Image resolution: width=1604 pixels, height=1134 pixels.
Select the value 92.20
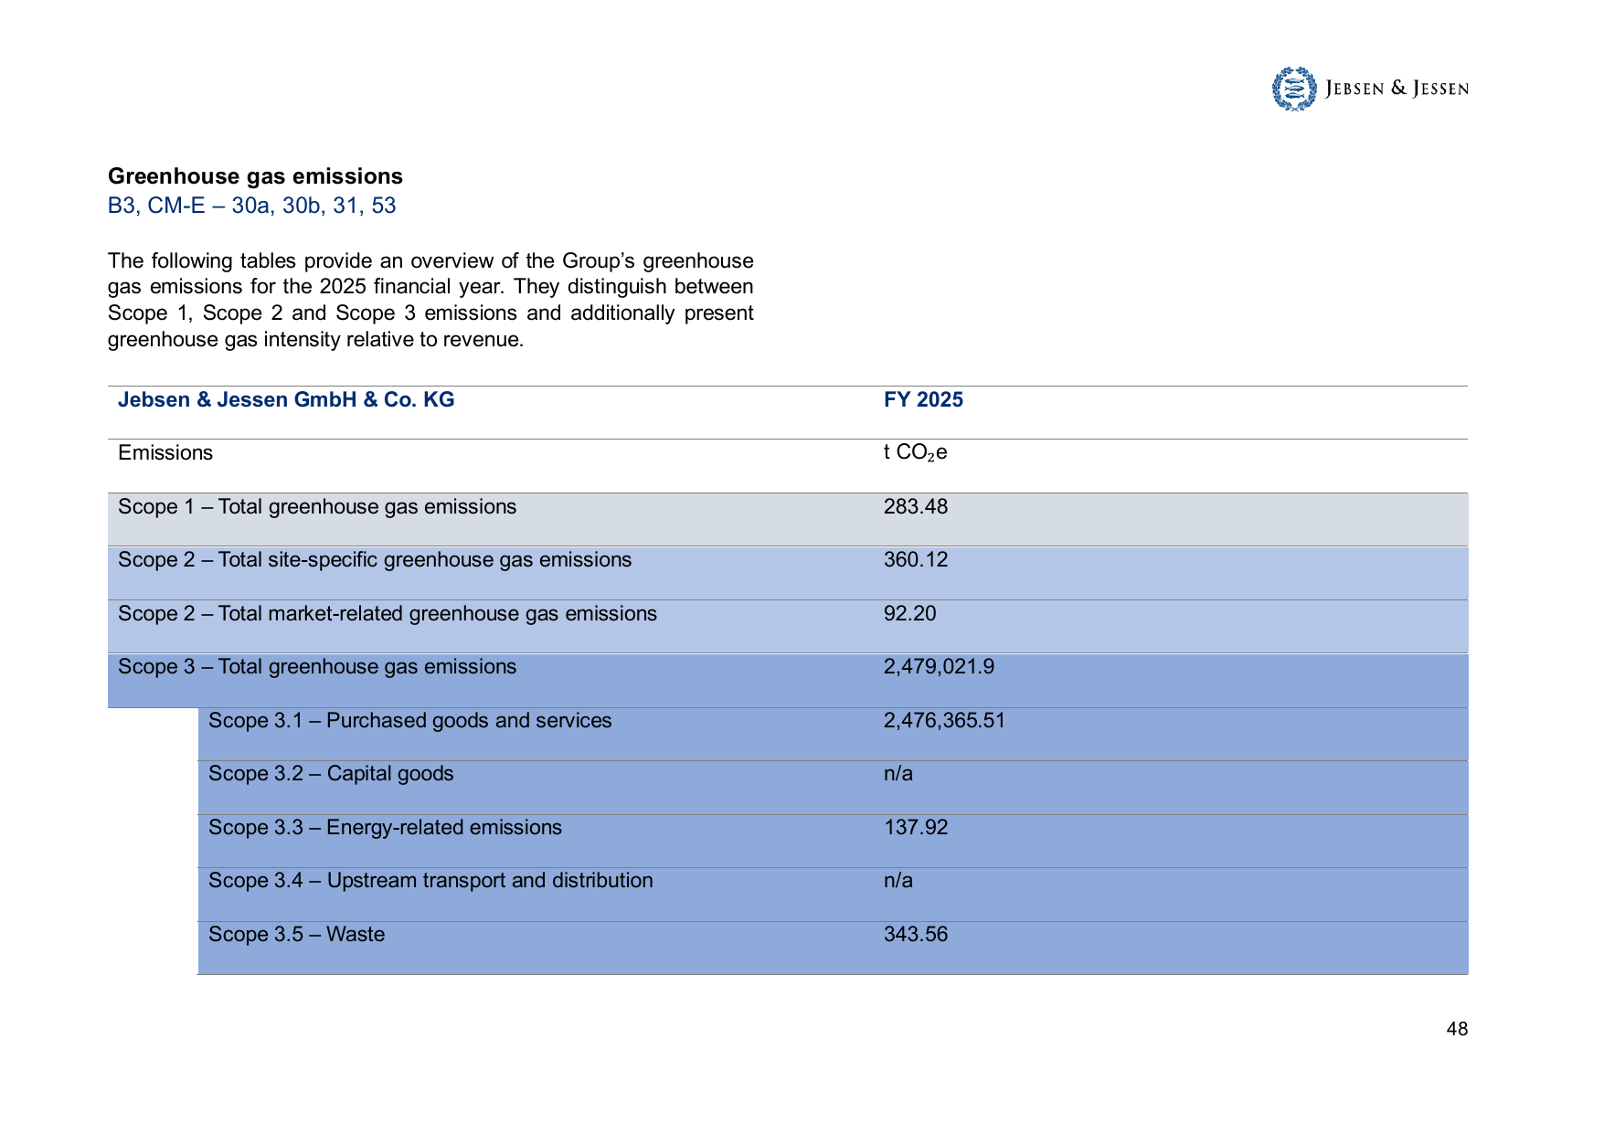pyautogui.click(x=910, y=614)
